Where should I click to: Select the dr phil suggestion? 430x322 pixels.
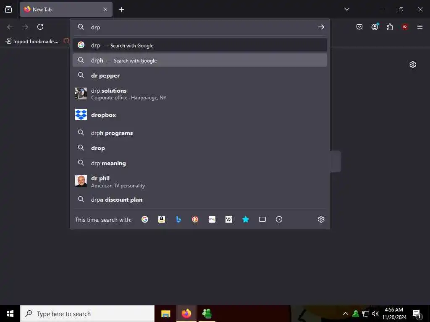199,181
